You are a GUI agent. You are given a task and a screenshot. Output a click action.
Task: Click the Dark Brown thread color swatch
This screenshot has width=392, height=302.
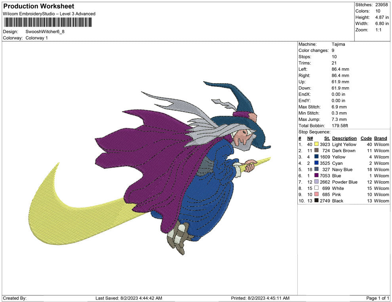[316, 150]
